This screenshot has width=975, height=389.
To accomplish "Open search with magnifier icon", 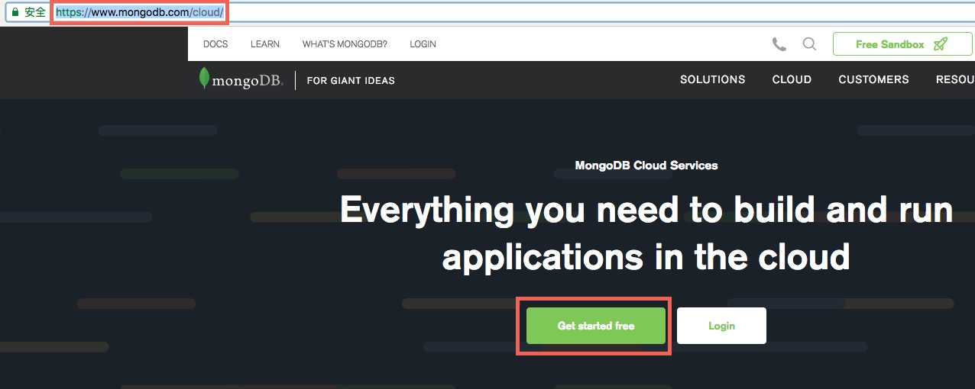I will point(809,44).
